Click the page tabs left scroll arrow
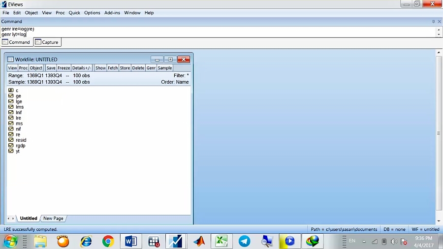Viewport: 443px width, 249px height. point(8,218)
